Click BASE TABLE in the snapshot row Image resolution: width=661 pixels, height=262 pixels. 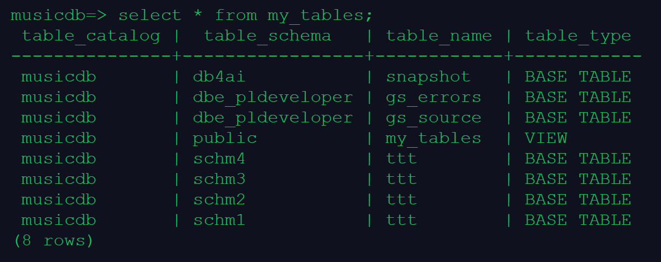coord(578,77)
